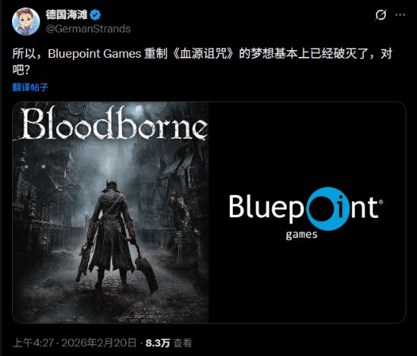Open the three-dot more options menu
This screenshot has width=417, height=356.
pyautogui.click(x=400, y=15)
